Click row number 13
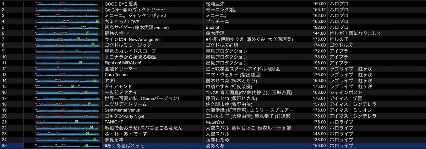 click(4, 75)
